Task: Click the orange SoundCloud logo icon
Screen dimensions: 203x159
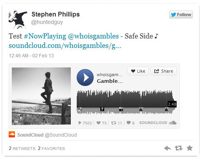Action: [12, 134]
